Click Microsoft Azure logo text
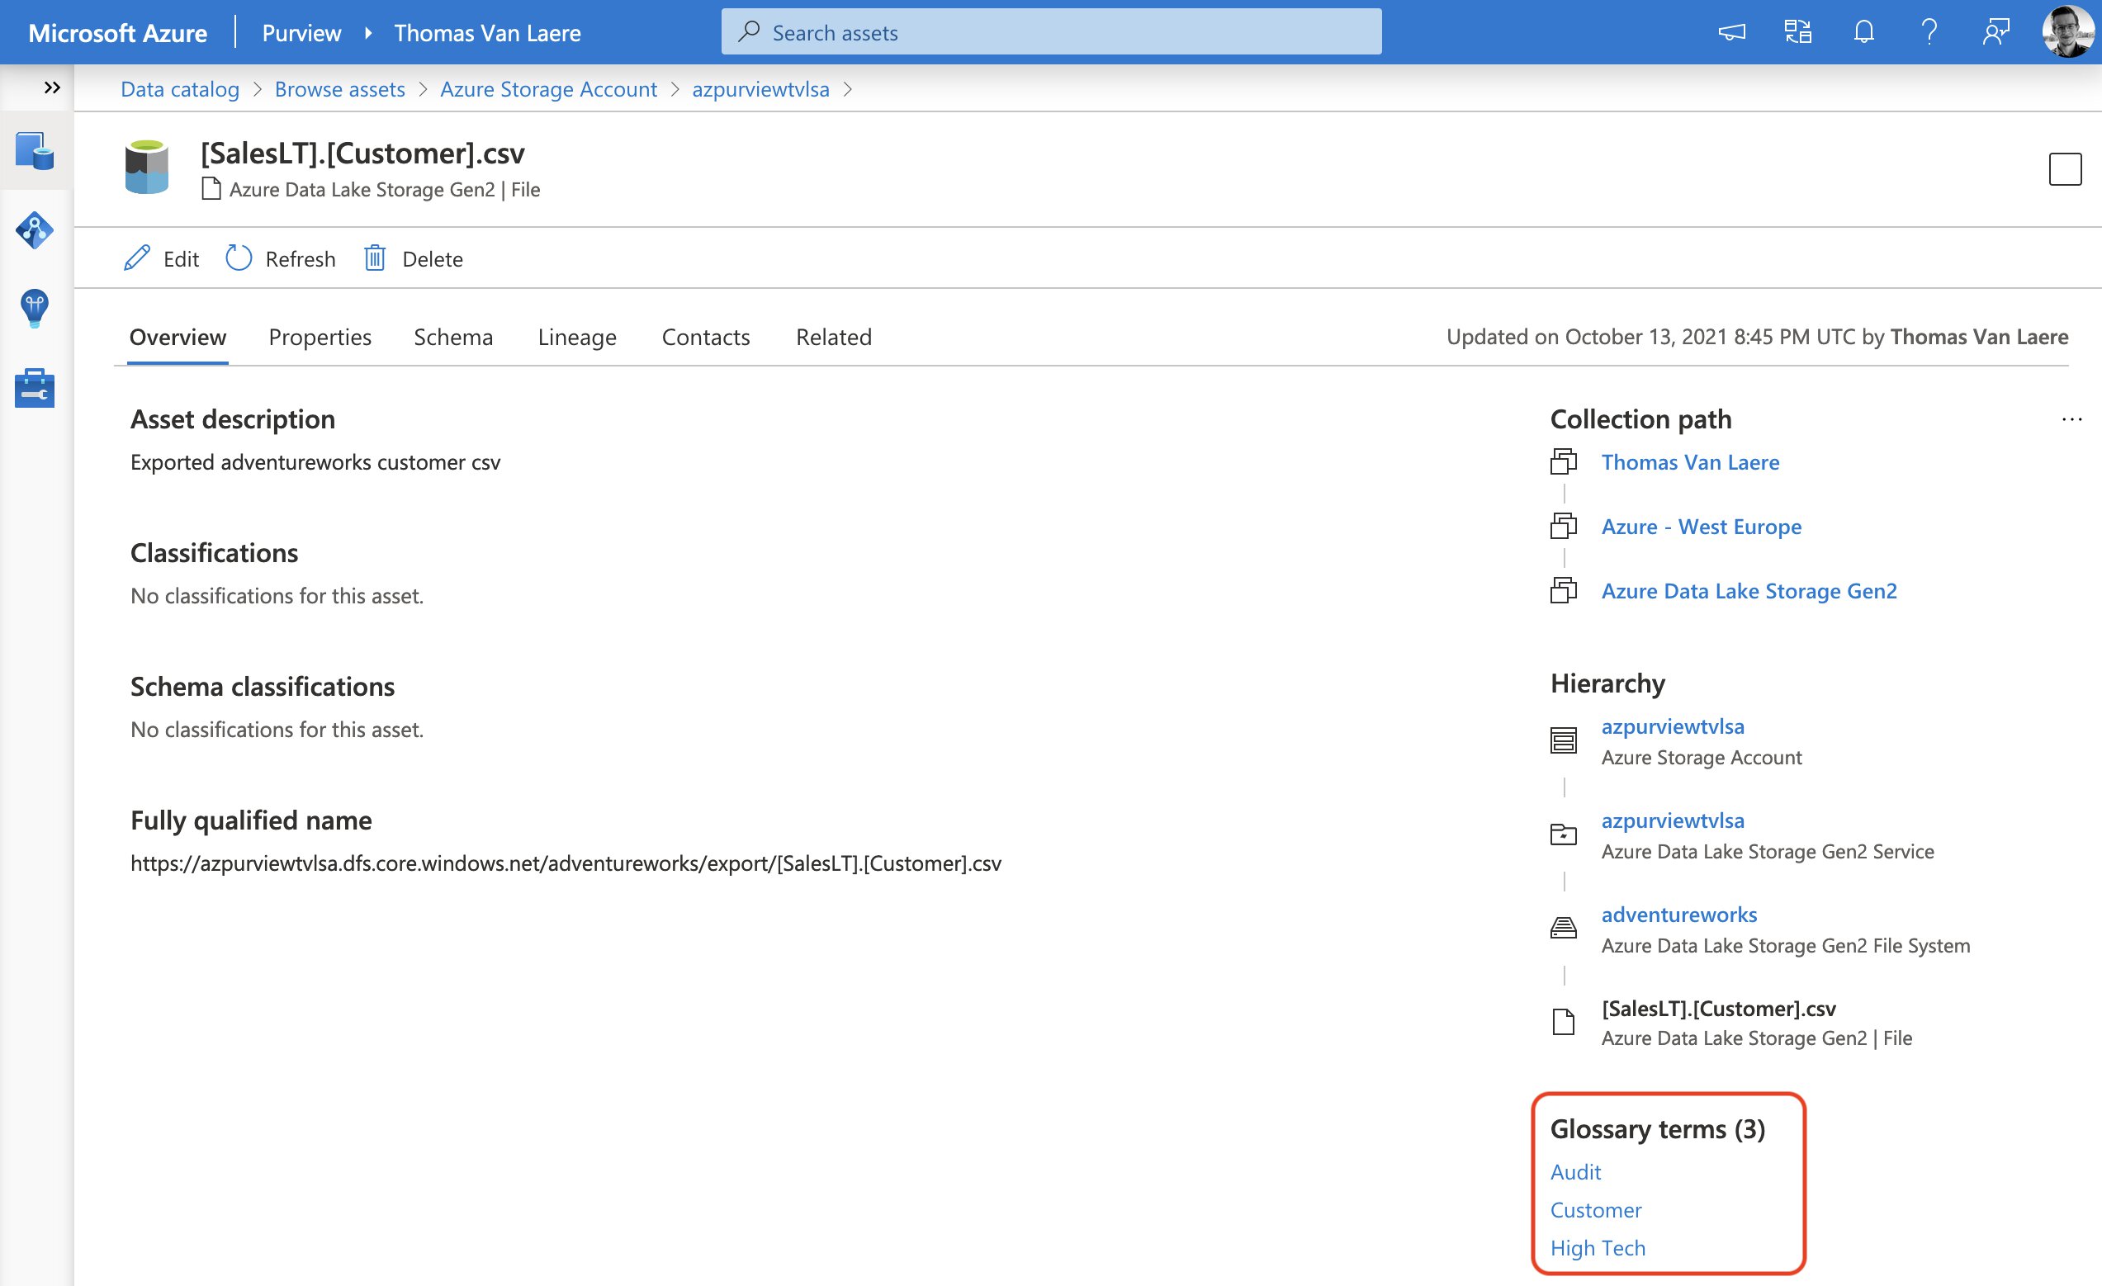 [x=117, y=32]
